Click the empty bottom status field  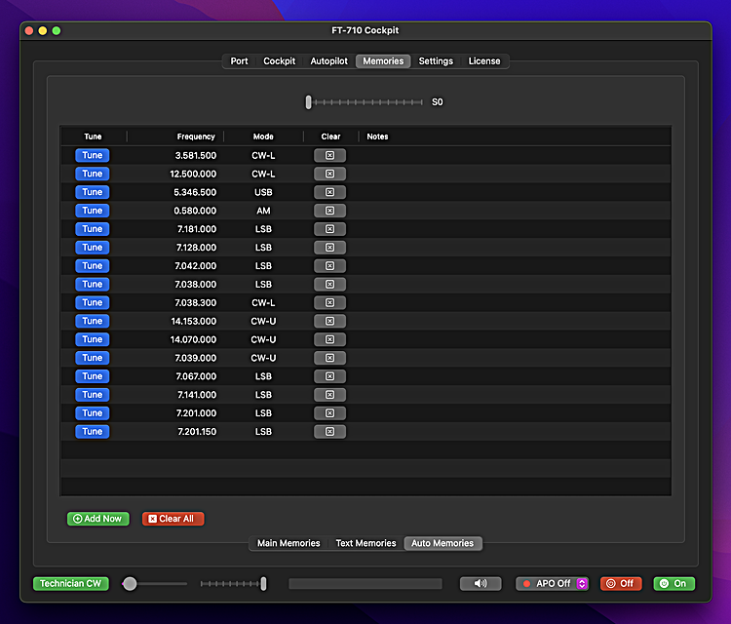[x=365, y=583]
